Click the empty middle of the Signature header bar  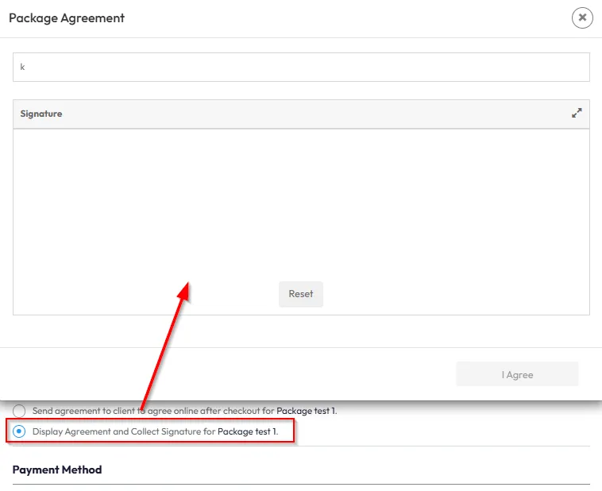302,114
